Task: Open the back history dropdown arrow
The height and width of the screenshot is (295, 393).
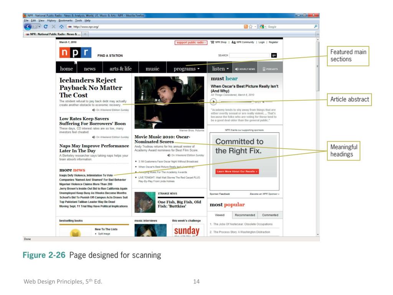Action: [40, 27]
